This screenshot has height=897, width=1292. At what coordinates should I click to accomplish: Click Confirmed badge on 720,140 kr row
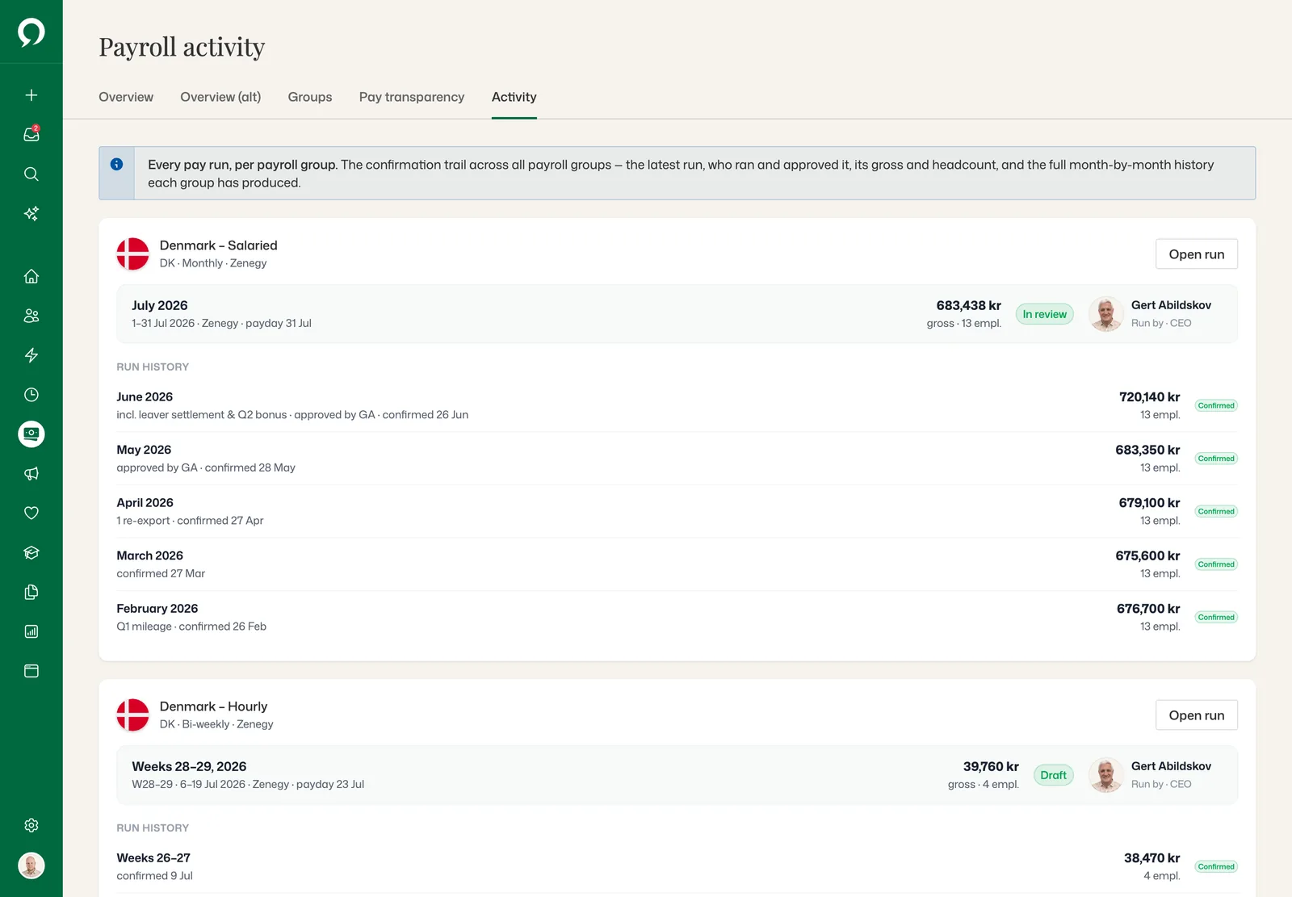(x=1216, y=405)
